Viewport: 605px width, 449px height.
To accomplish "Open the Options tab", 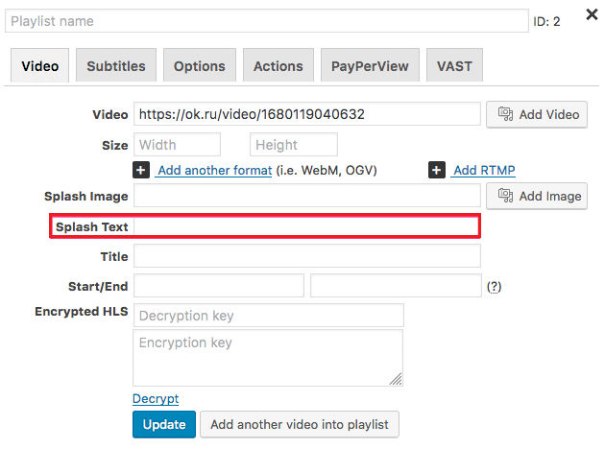I will coord(200,65).
